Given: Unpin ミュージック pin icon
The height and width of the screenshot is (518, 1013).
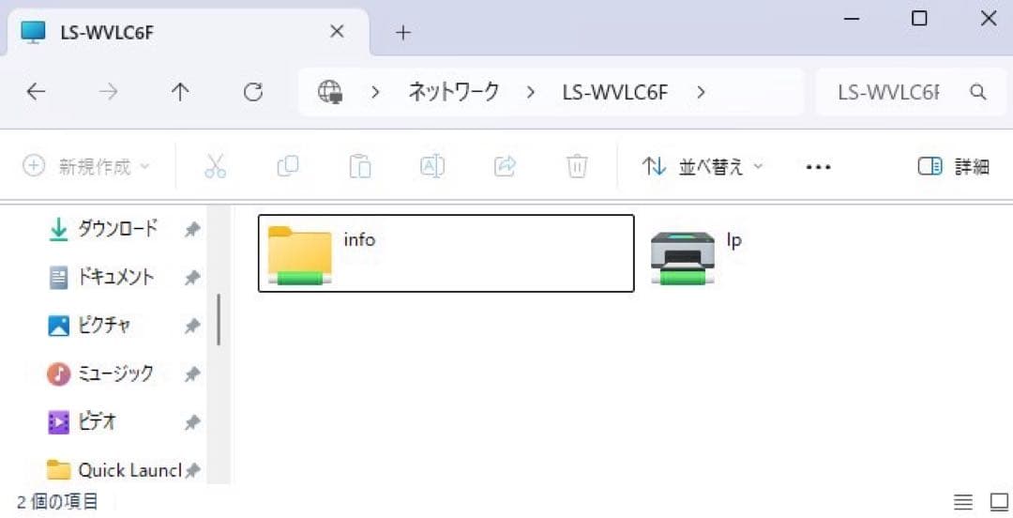Looking at the screenshot, I should (x=192, y=373).
